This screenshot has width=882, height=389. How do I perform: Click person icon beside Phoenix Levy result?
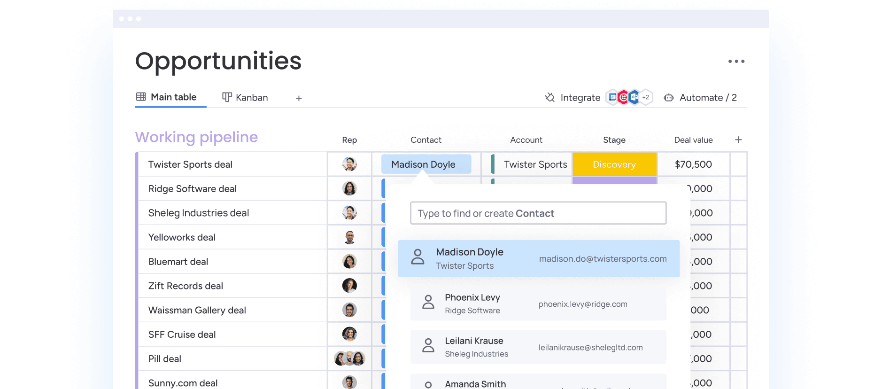[428, 302]
